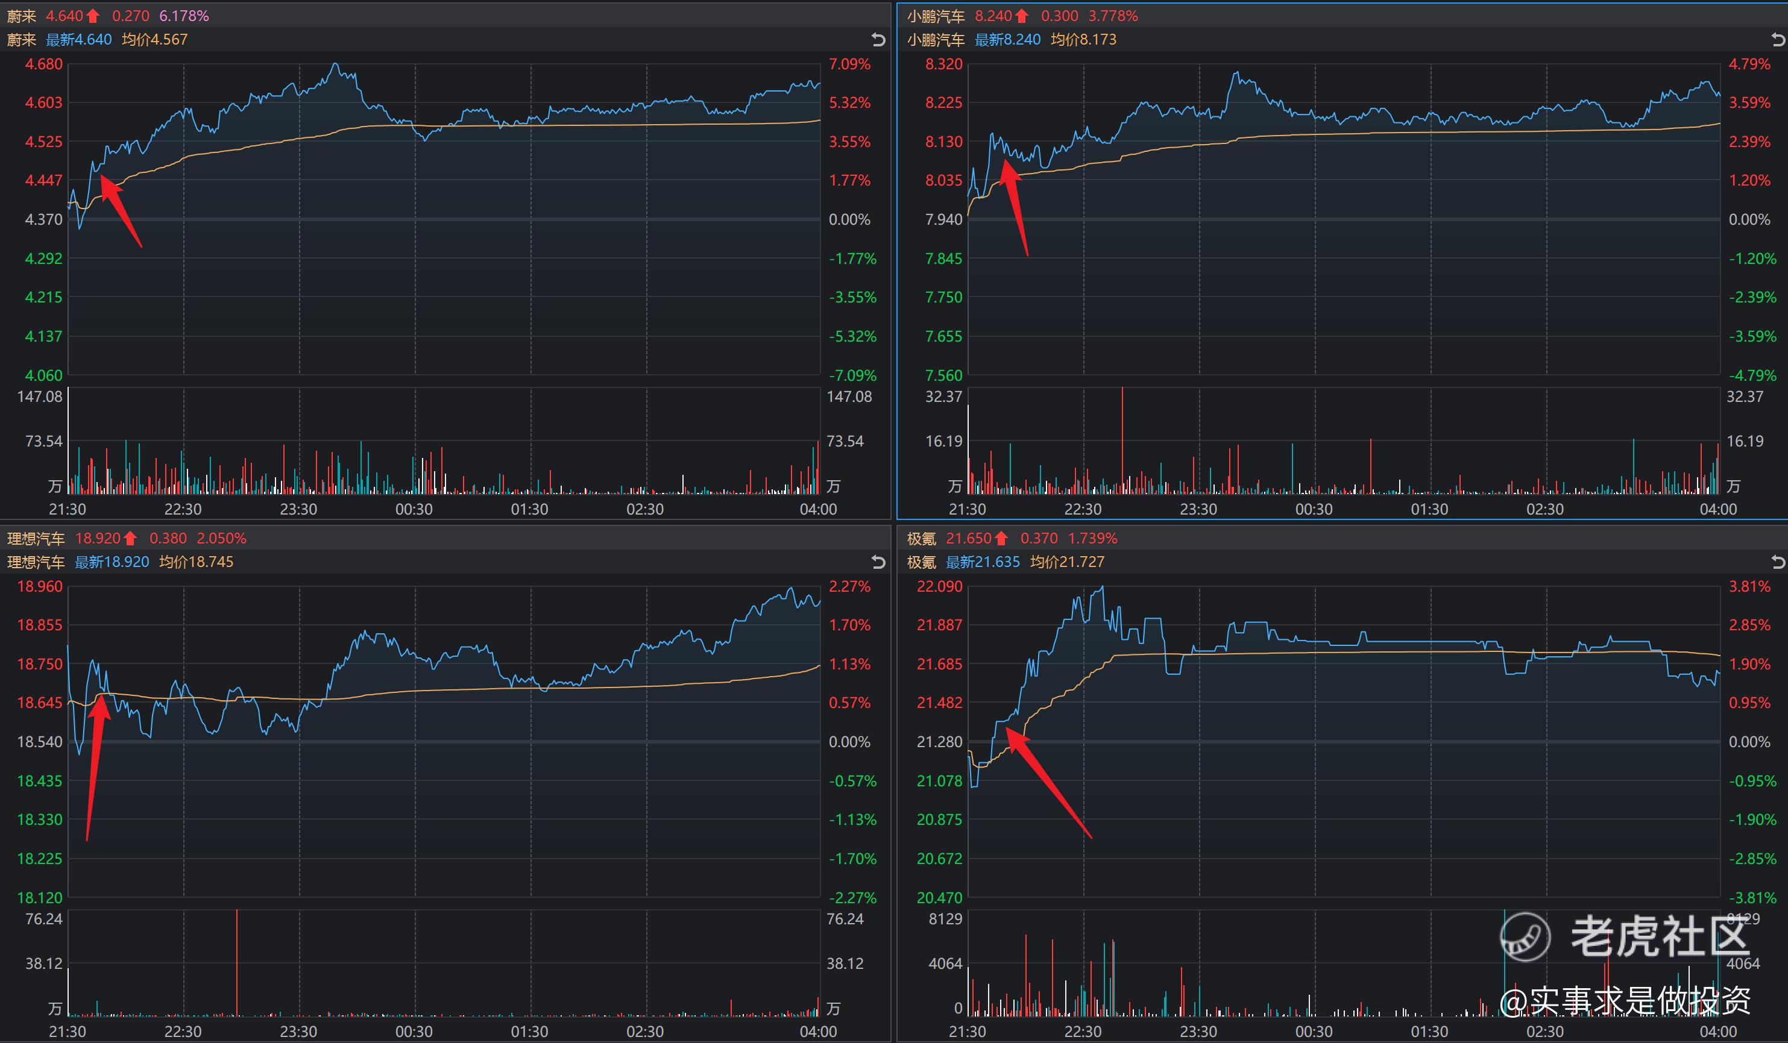The image size is (1788, 1043).
Task: Click 小鹏汽车 change percent 3.778%
Action: (1113, 16)
